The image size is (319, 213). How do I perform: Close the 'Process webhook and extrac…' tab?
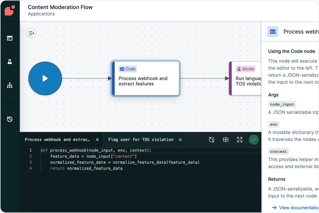click(97, 140)
